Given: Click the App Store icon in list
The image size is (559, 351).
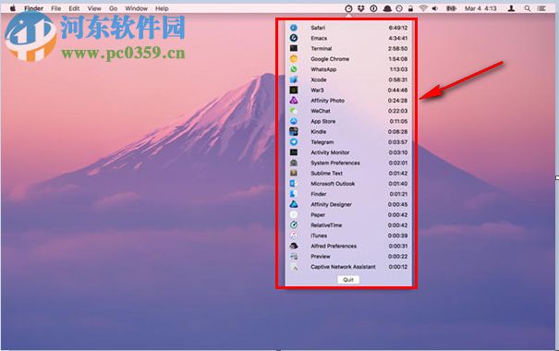Looking at the screenshot, I should tap(294, 121).
